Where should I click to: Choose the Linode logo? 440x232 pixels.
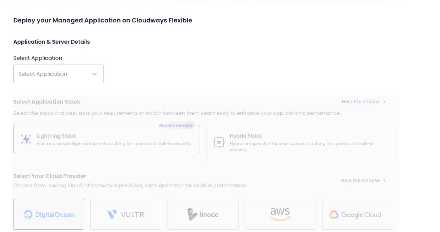tap(203, 214)
